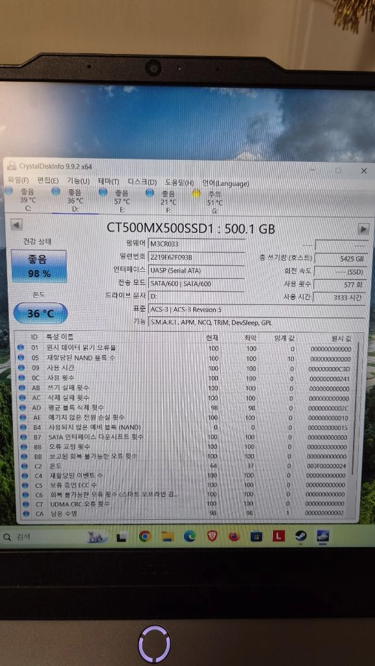Open Brave browser from the taskbar
This screenshot has width=375, height=666.
coord(212,537)
